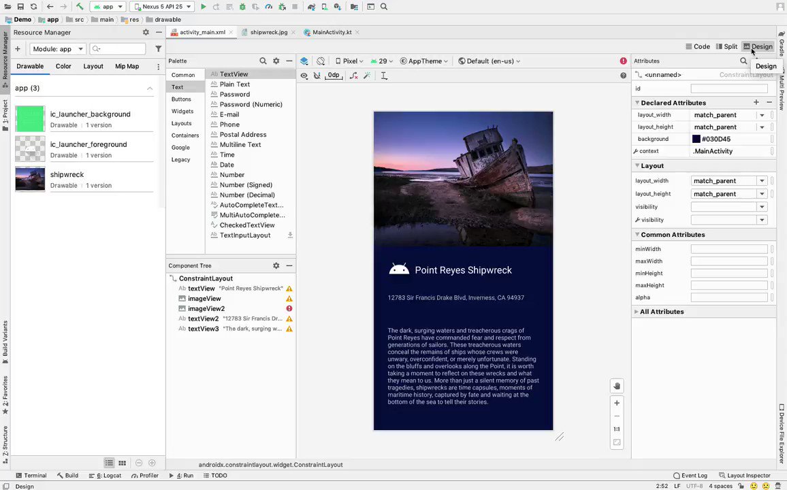Click the background color swatch #030D45

pos(696,139)
